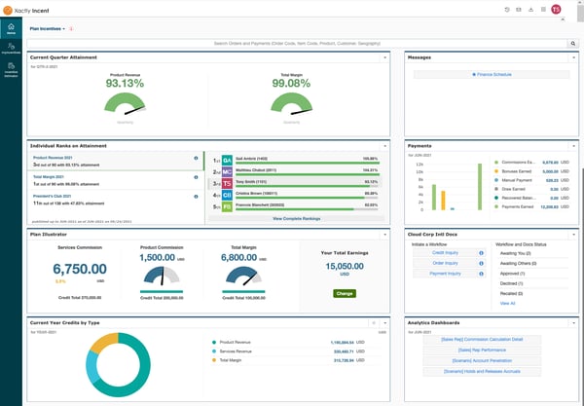
Task: Click info icon for Product Revenue 2021
Action: tap(196, 158)
